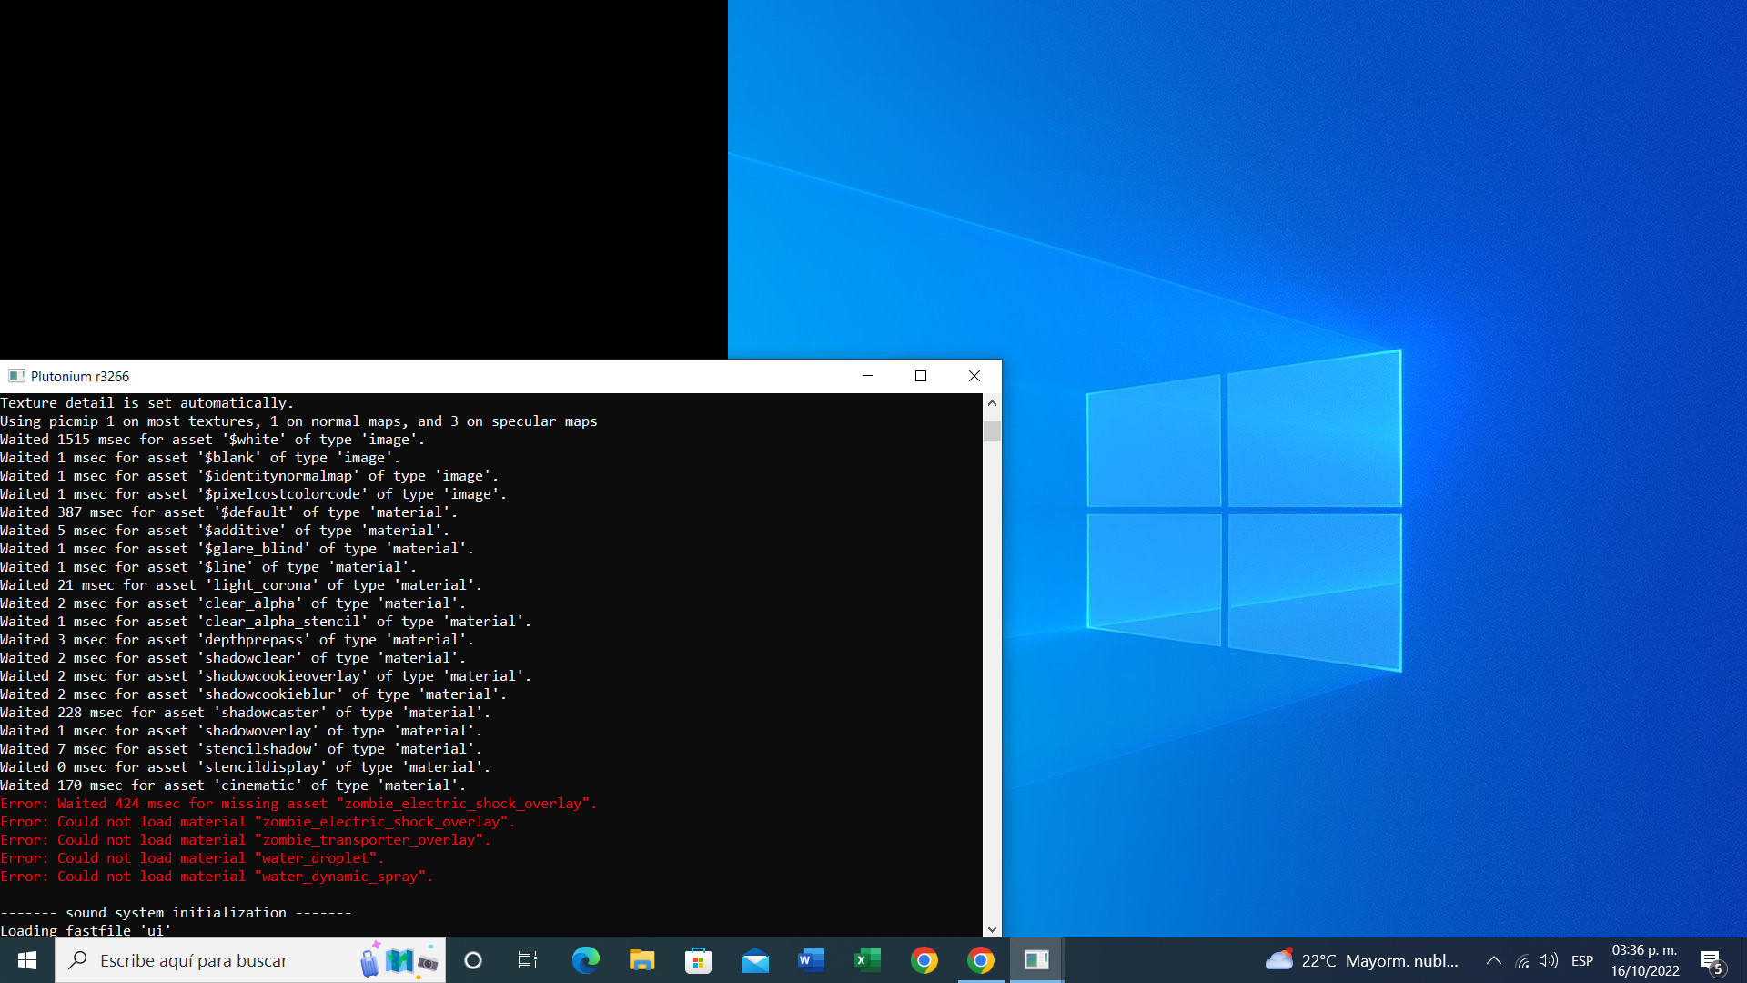
Task: Click 'light_corona' material wait line
Action: (x=241, y=585)
